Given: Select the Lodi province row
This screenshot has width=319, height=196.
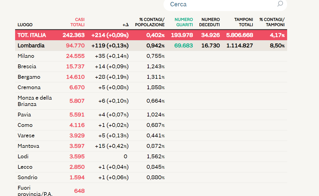Looking at the screenshot, I should coord(151,156).
